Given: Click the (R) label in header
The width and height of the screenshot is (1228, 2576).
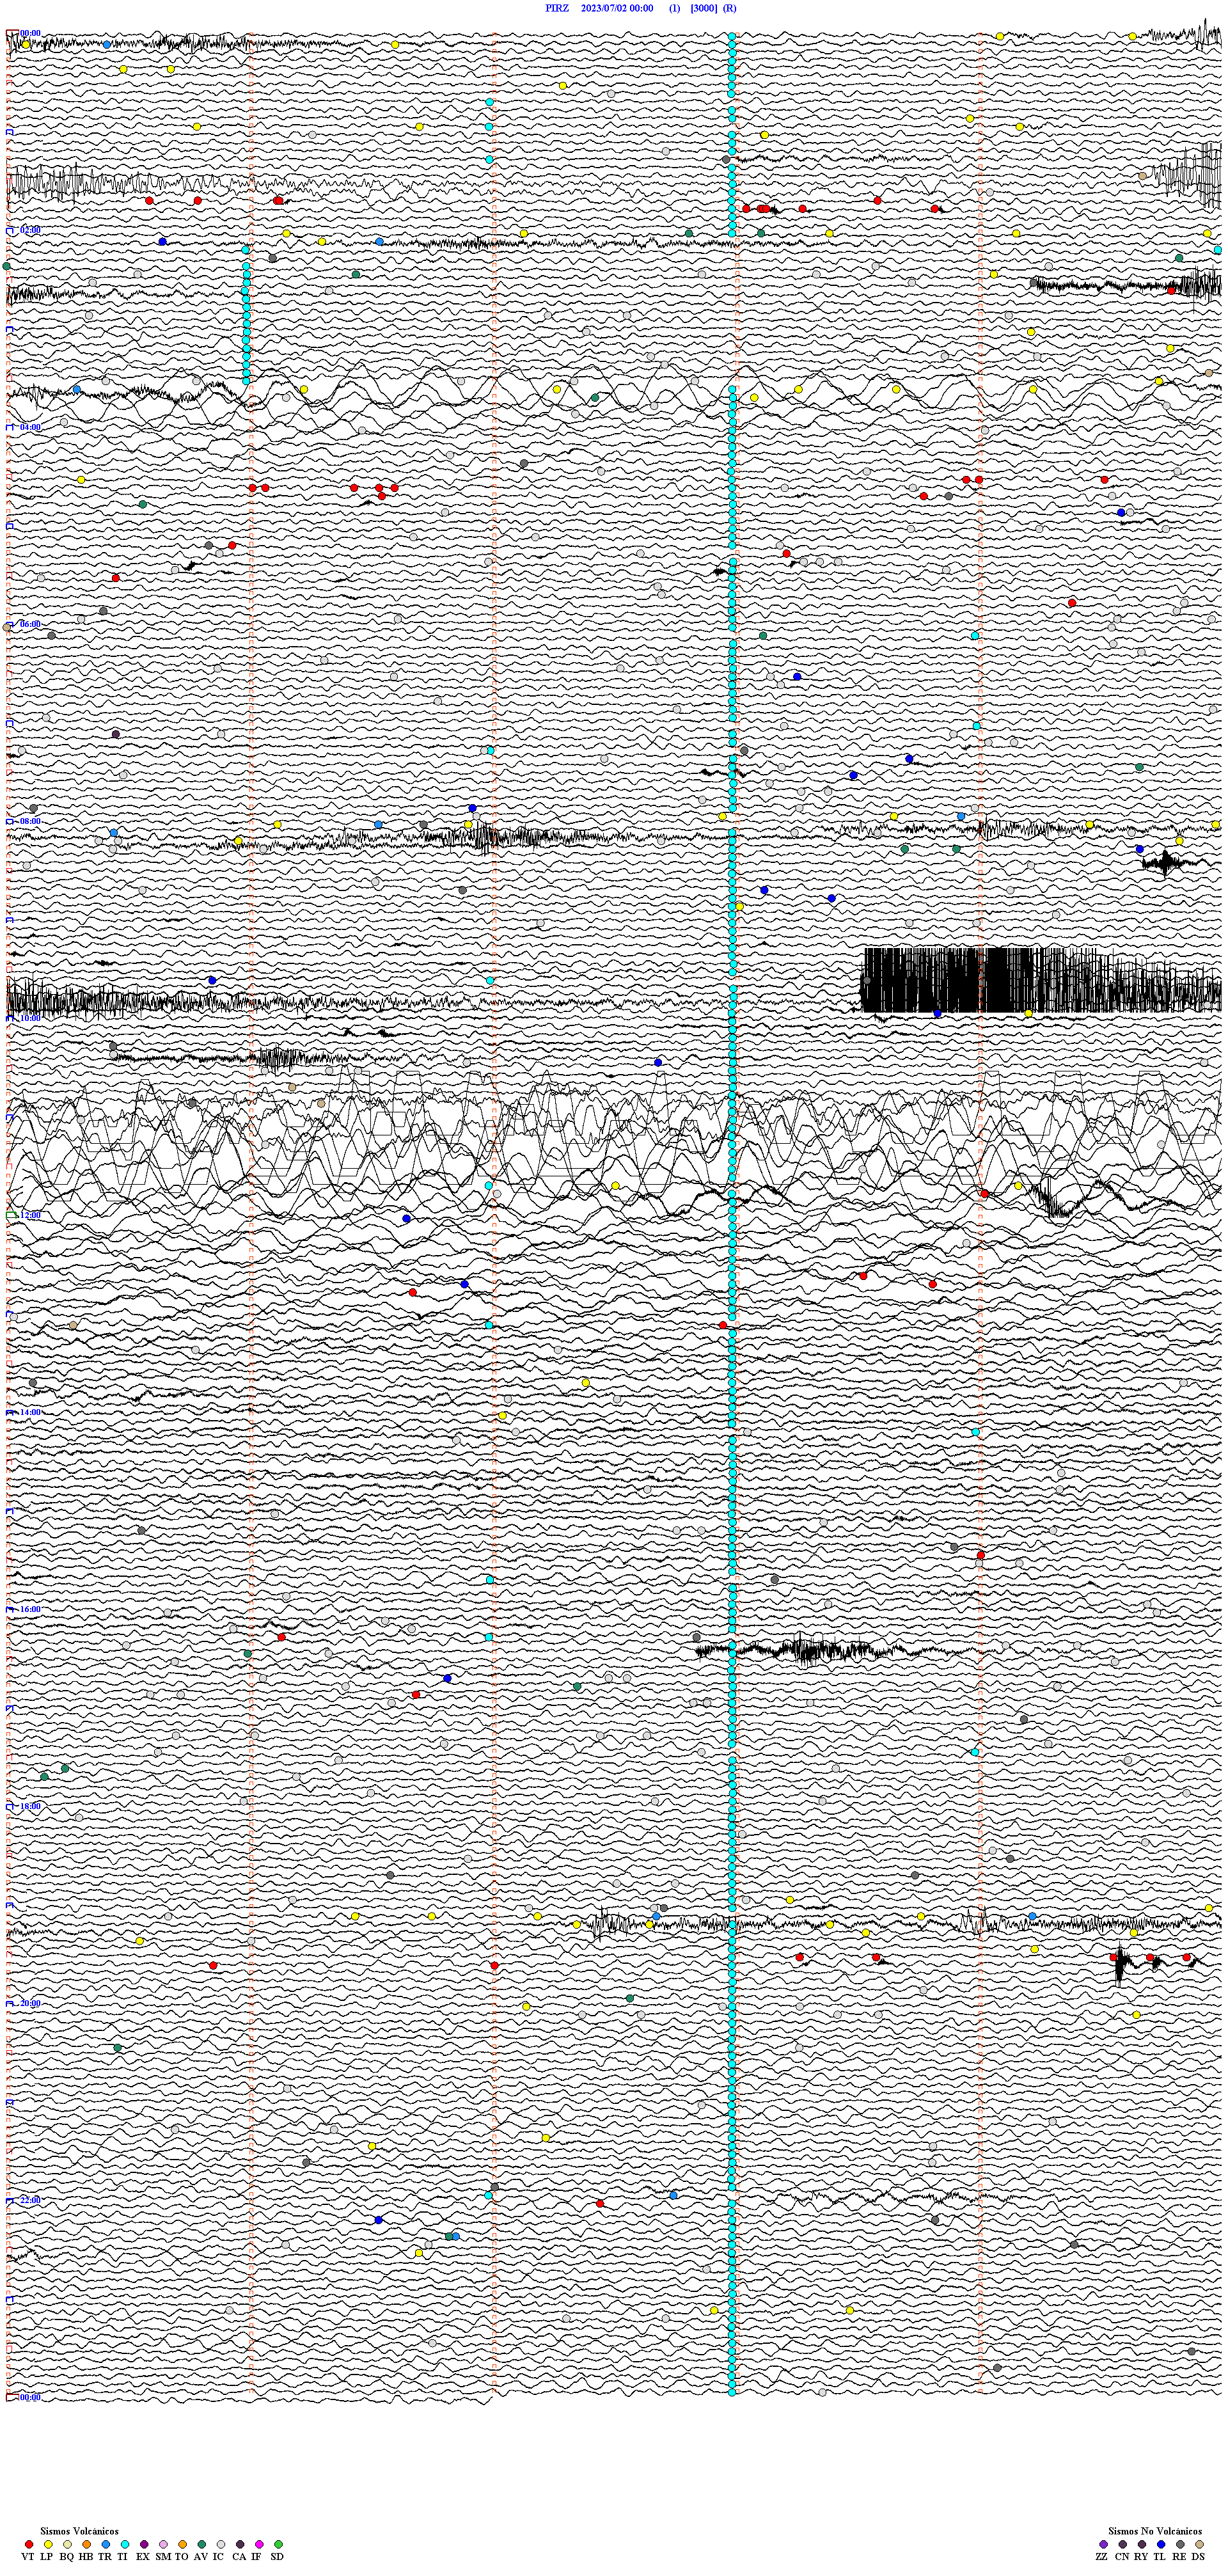Looking at the screenshot, I should 730,8.
